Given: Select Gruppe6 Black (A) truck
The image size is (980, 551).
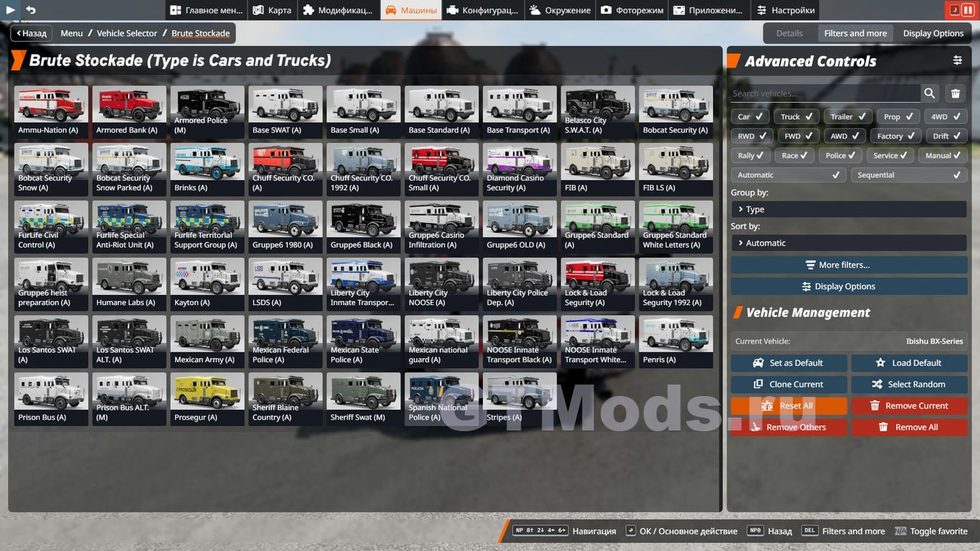Looking at the screenshot, I should [363, 227].
